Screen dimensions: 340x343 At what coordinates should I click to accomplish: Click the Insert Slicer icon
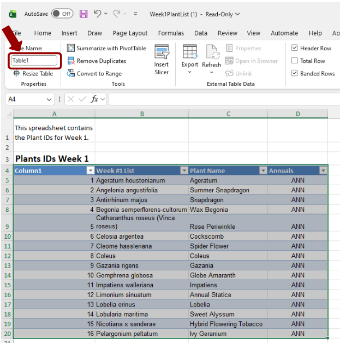[162, 52]
